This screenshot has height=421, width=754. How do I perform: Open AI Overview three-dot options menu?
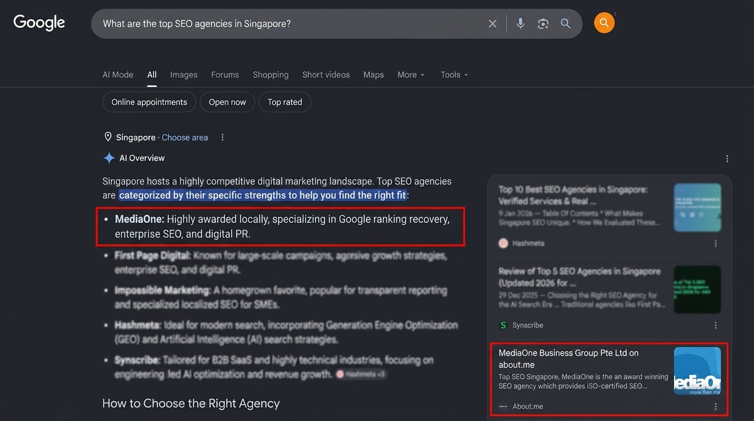[727, 158]
